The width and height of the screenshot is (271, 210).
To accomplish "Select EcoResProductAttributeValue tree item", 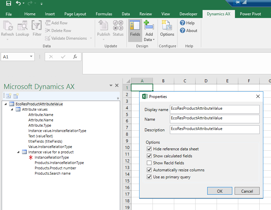I will pos(39,104).
